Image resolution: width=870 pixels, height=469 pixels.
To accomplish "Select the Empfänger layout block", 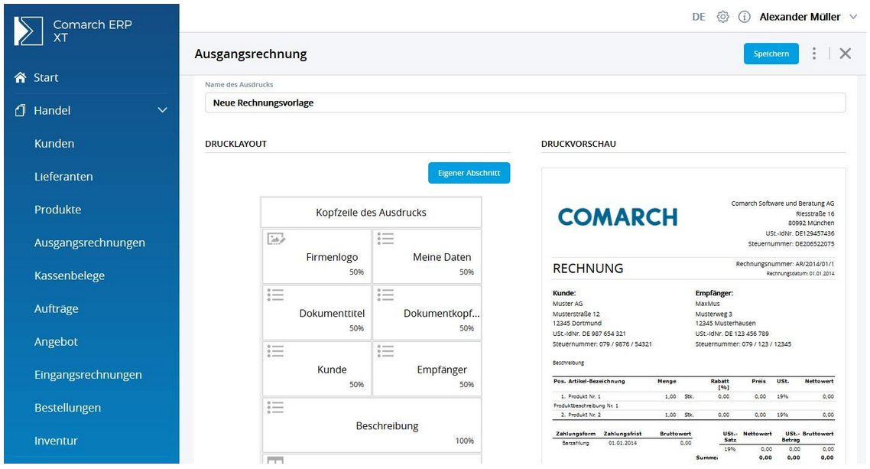I will 427,369.
